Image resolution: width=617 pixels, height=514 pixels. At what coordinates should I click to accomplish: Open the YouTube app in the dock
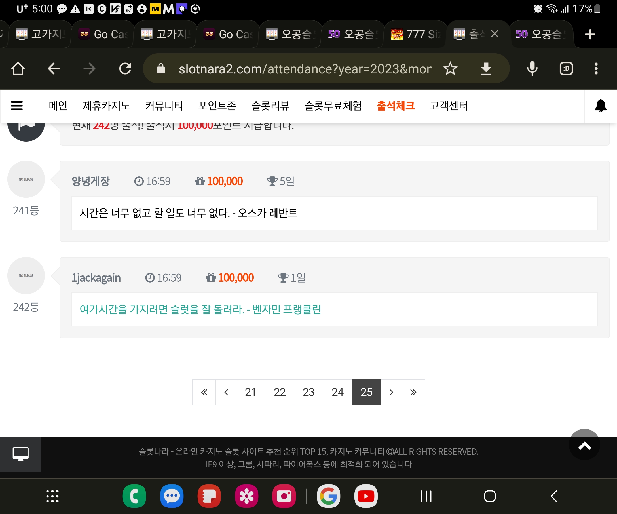(366, 496)
